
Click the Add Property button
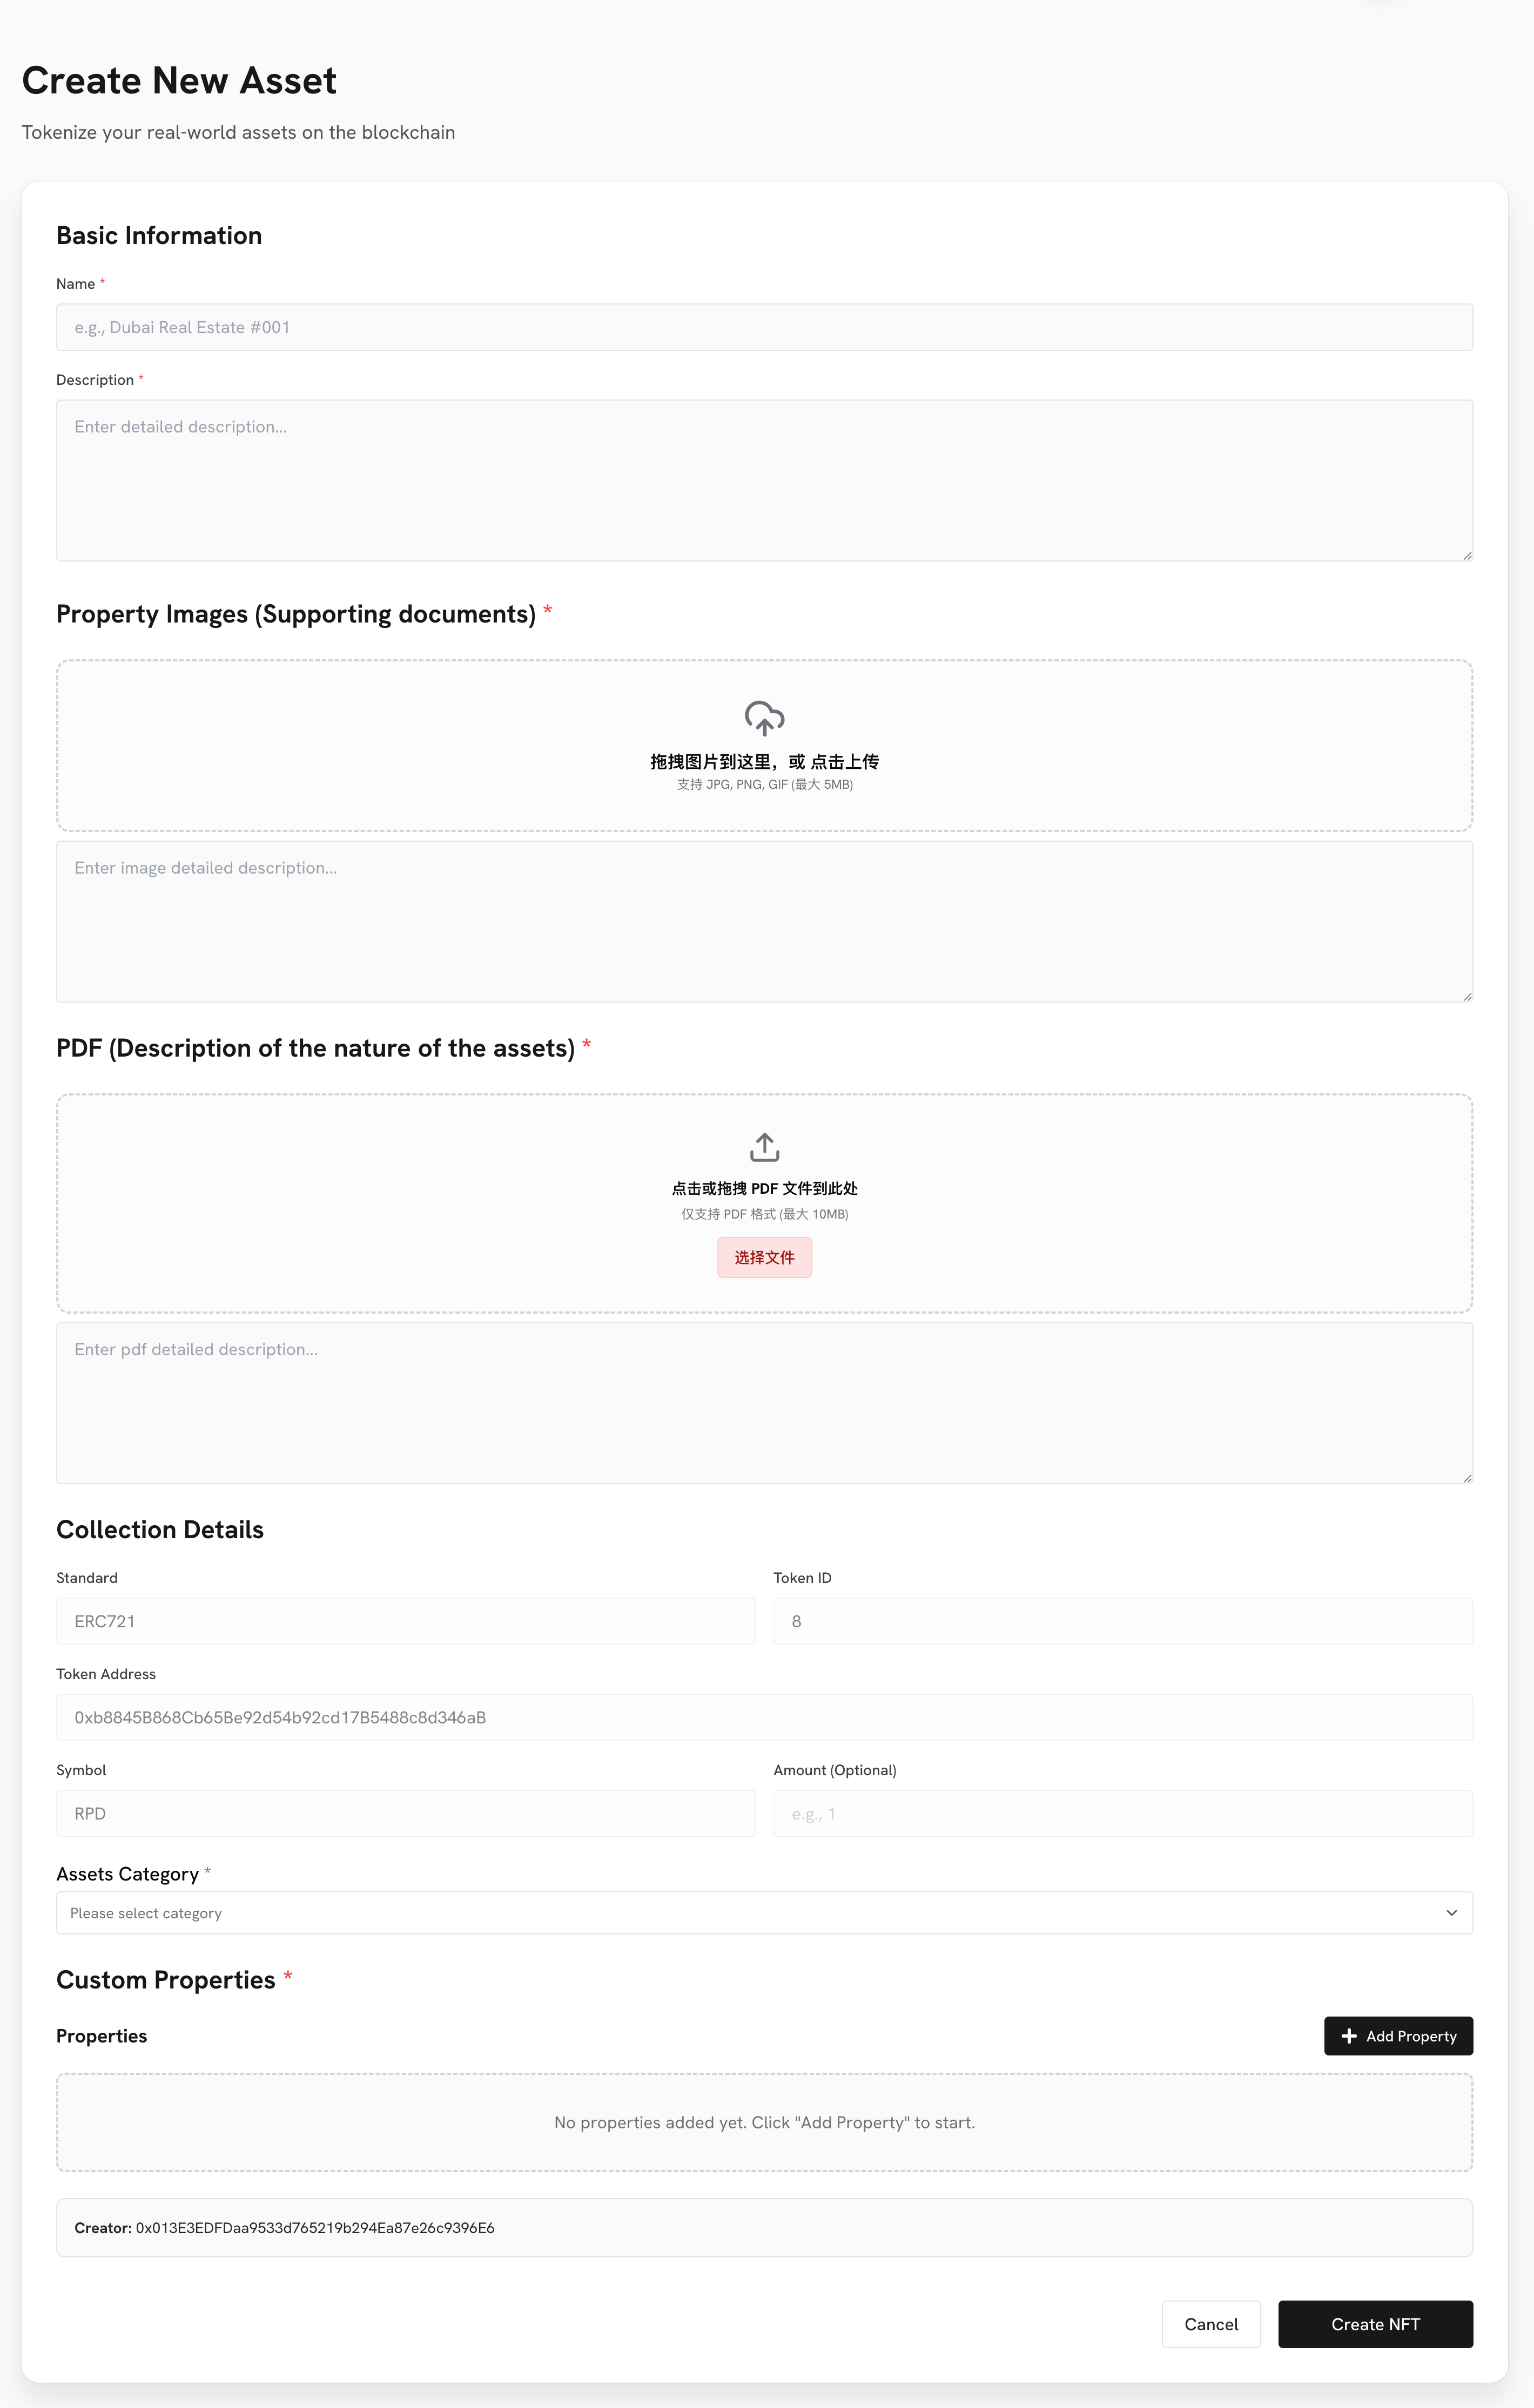pyautogui.click(x=1398, y=2036)
